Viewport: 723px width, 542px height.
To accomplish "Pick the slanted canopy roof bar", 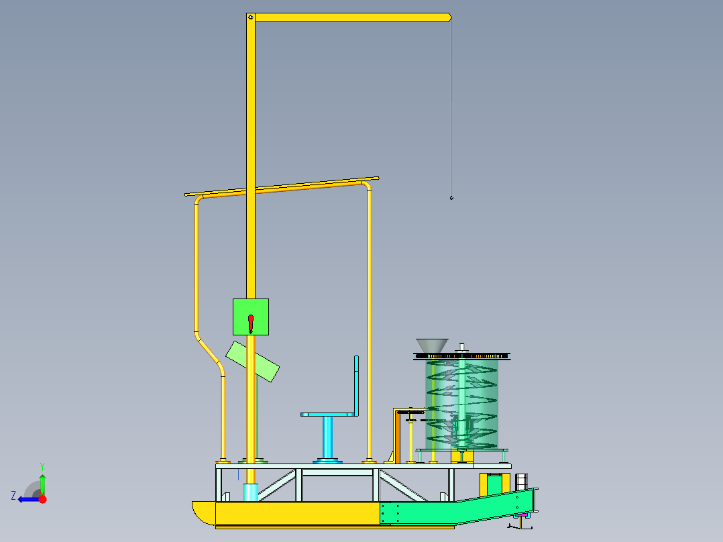I will click(282, 186).
